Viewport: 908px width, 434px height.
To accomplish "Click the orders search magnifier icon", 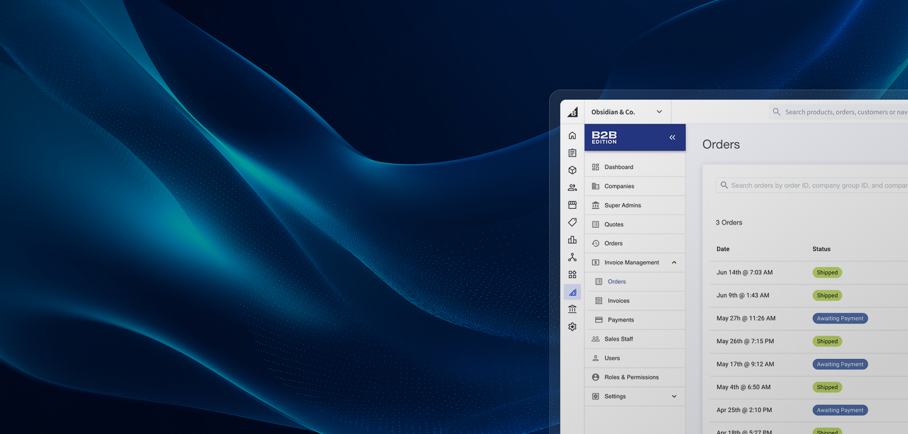I will 724,185.
